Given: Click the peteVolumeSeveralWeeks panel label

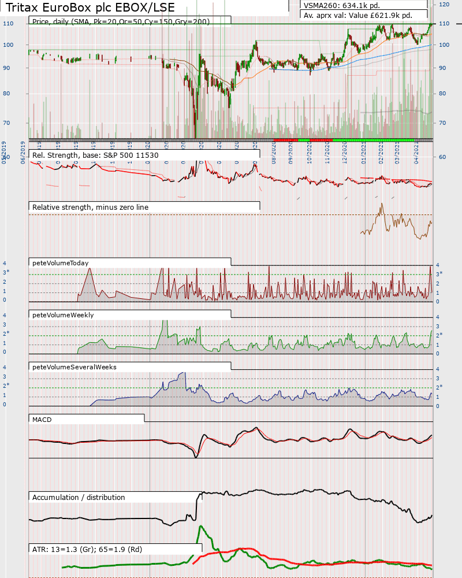Looking at the screenshot, I should (74, 367).
